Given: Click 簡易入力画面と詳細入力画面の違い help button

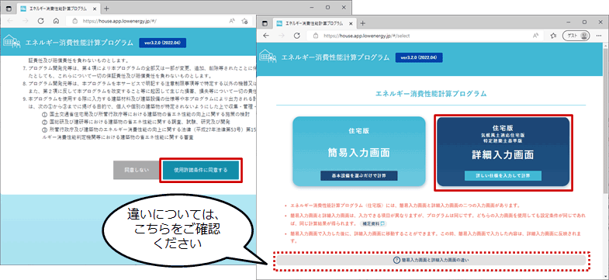Looking at the screenshot, I should pyautogui.click(x=431, y=260).
